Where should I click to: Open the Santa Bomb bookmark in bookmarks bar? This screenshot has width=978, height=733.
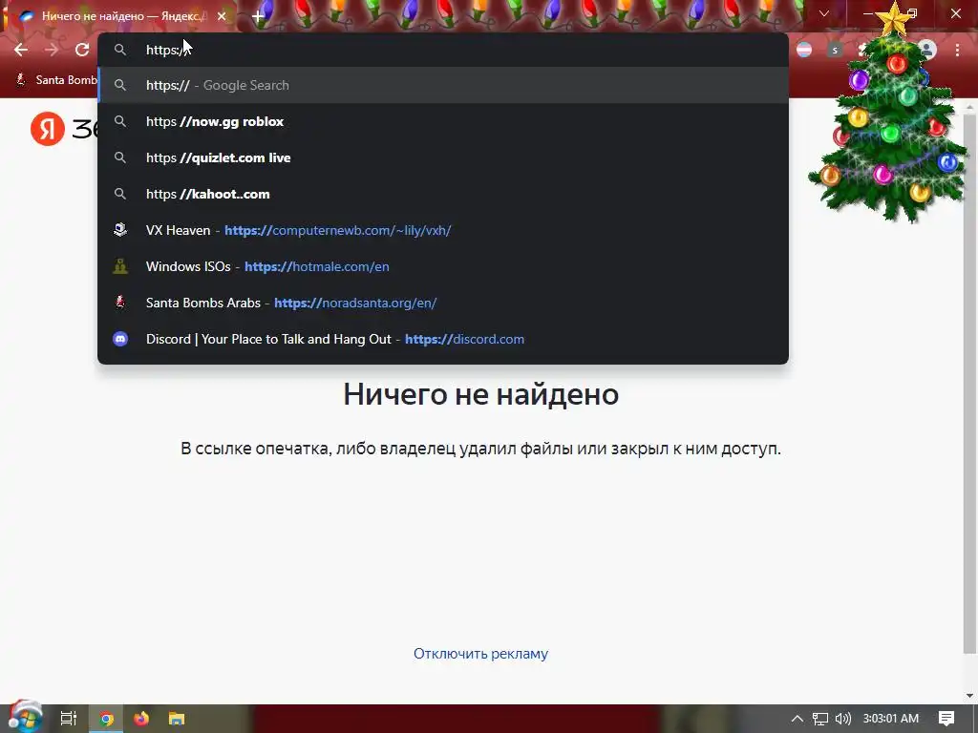(56, 80)
